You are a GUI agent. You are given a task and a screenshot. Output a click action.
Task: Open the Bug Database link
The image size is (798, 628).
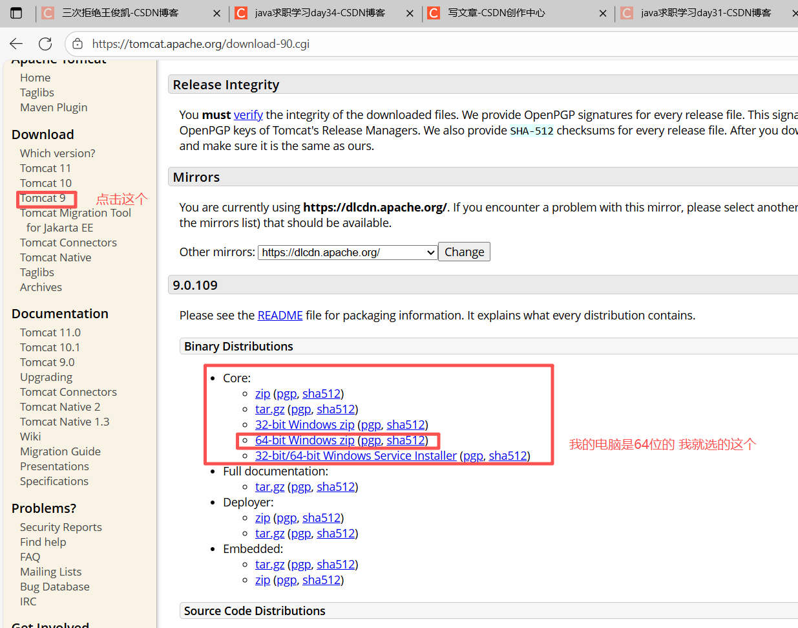[x=55, y=587]
